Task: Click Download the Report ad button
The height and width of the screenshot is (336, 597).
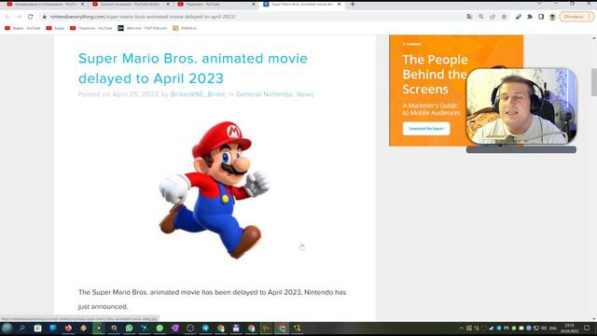Action: coord(426,129)
